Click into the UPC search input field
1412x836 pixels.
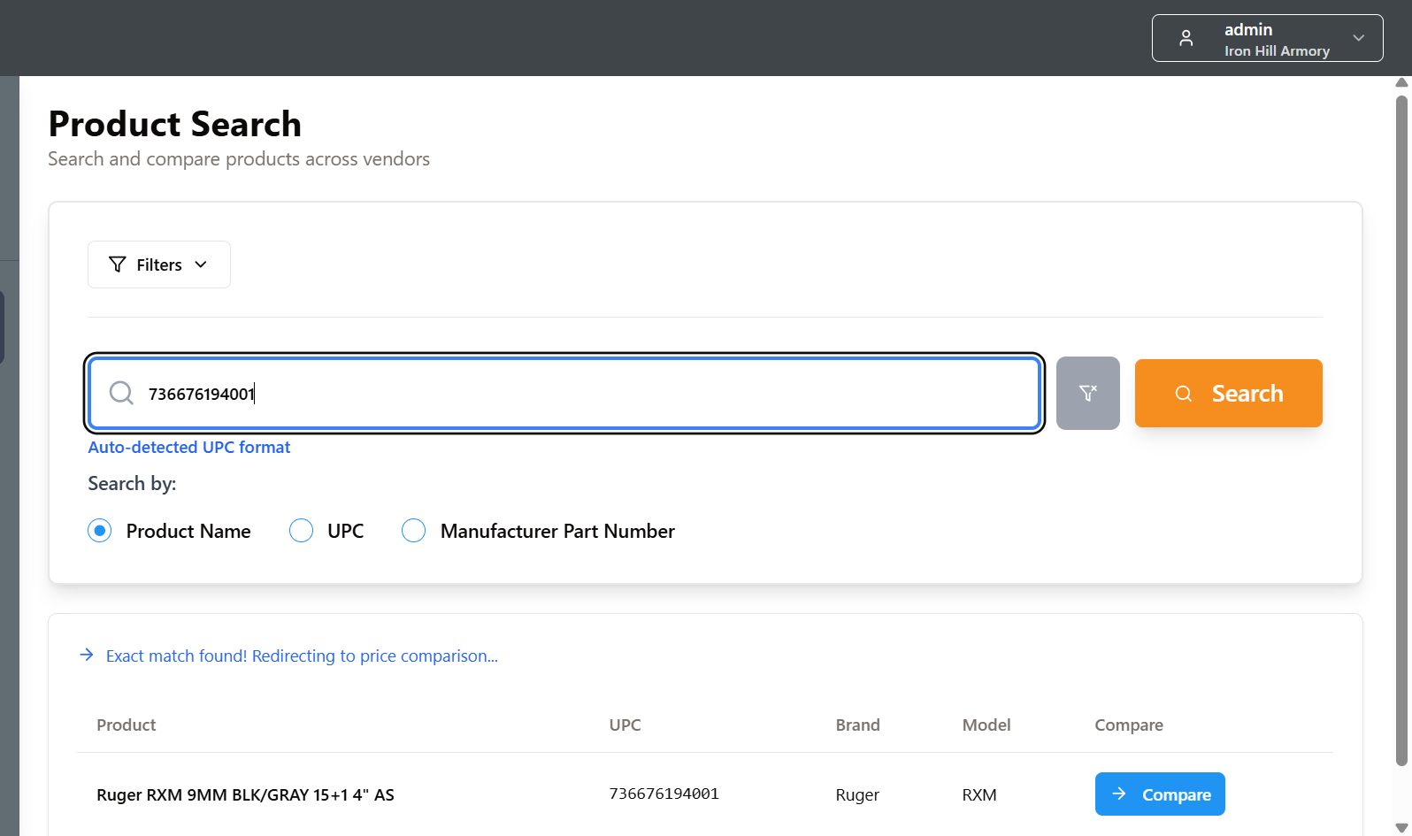coord(564,393)
